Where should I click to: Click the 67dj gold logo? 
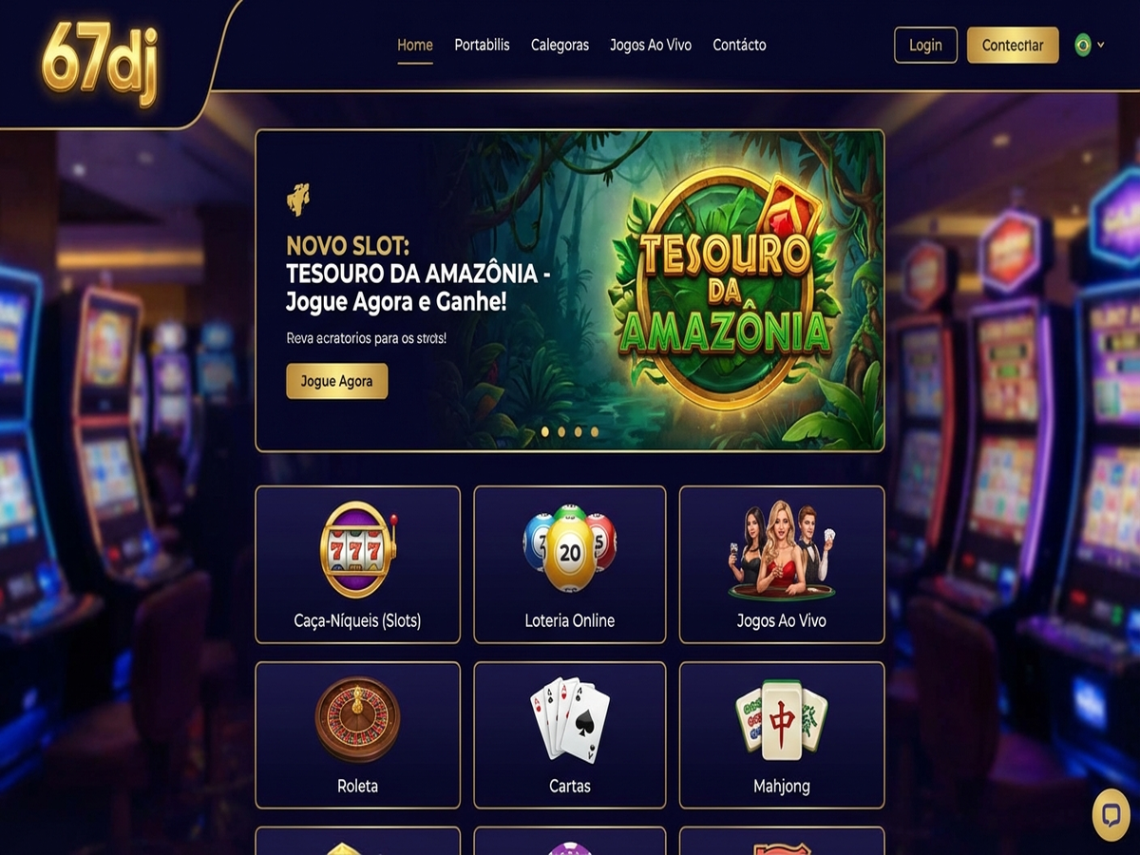[x=100, y=59]
